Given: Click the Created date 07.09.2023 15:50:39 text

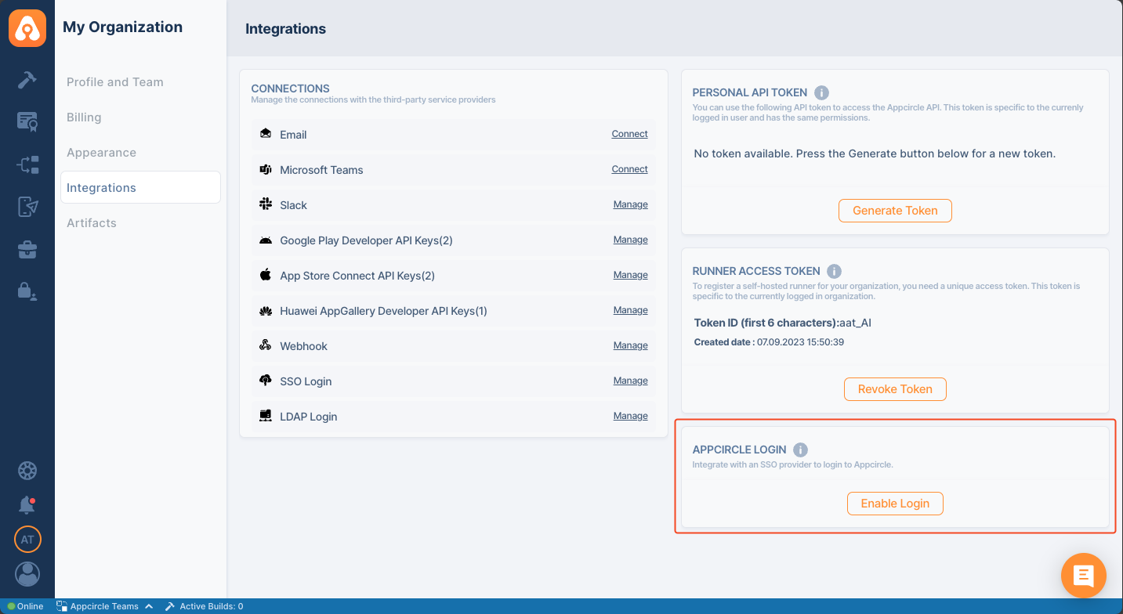Looking at the screenshot, I should tap(769, 342).
